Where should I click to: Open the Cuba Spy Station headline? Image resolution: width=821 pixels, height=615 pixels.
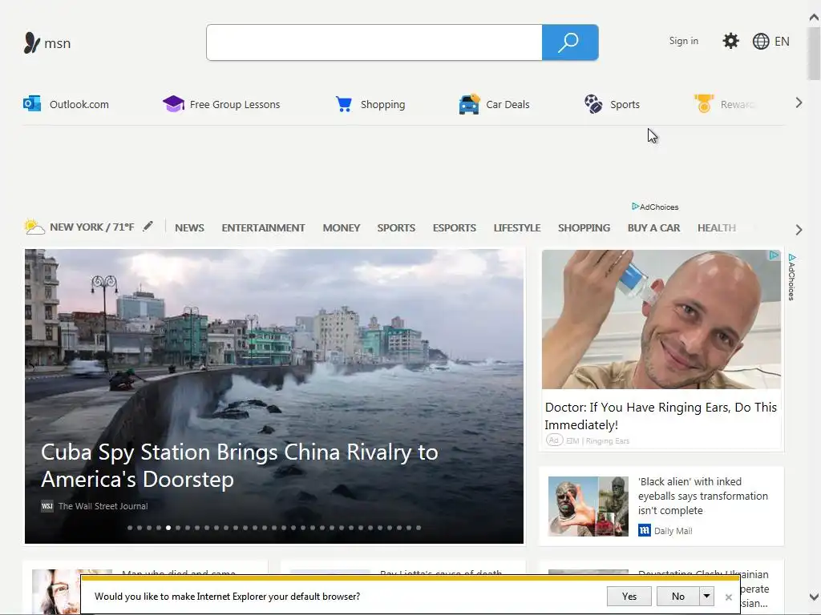click(x=240, y=465)
